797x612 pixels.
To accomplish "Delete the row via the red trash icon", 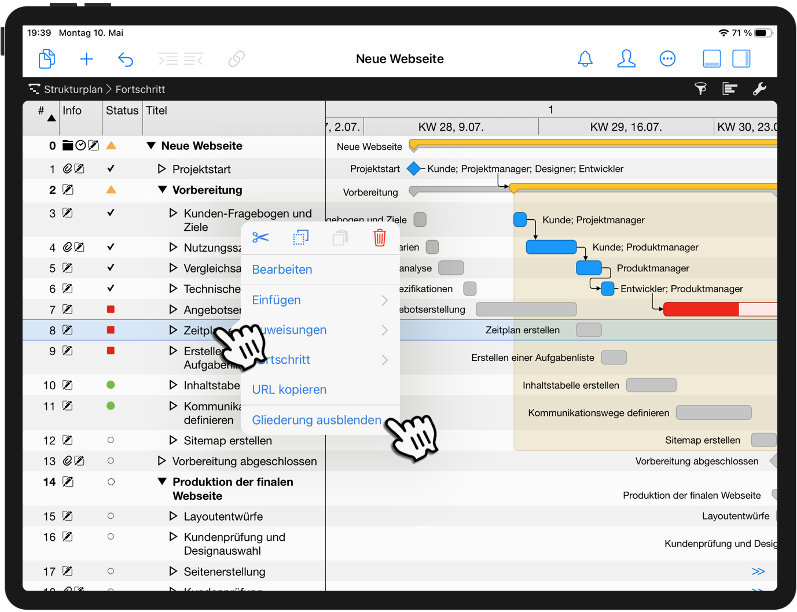I will click(x=379, y=237).
